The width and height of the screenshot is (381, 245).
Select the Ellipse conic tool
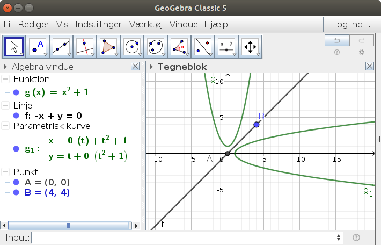[x=156, y=47]
